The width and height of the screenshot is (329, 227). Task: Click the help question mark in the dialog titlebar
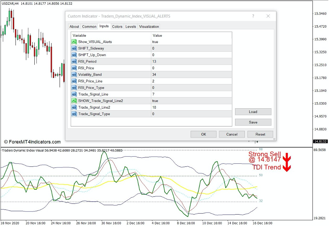253,16
